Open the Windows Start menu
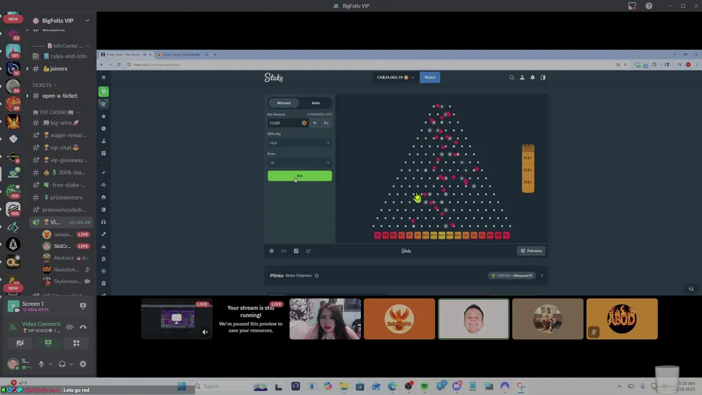Viewport: 702px width, 395px height. click(182, 386)
